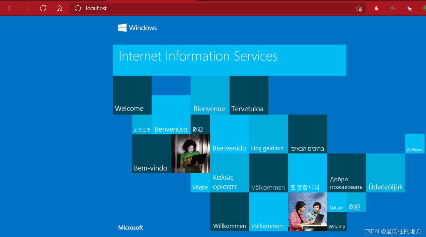Click the small Welkom tile
This screenshot has width=426, height=237.
pyautogui.click(x=415, y=144)
